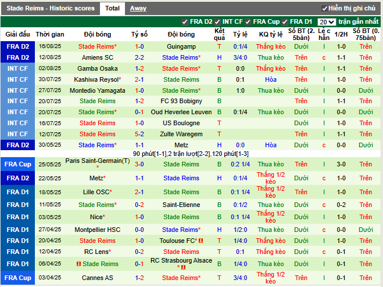Click red card icon next to Toulouse FC
The height and width of the screenshot is (287, 383).
(201, 241)
